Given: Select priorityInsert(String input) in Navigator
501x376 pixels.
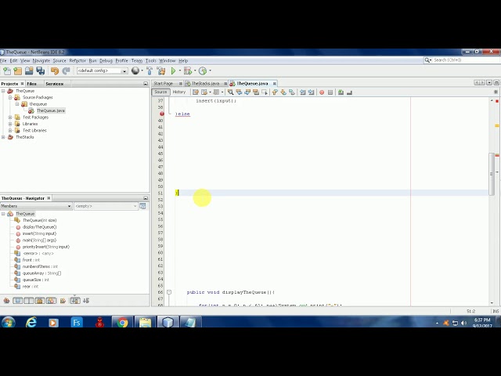Looking at the screenshot, I should (x=46, y=247).
